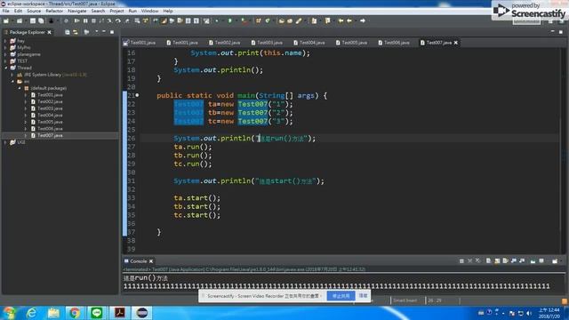Image resolution: width=569 pixels, height=320 pixels.
Task: Minimize the Package Explorer panel
Action: point(104,32)
